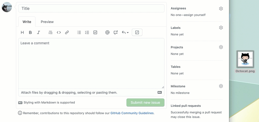Viewport: 259px width, 122px height.
Task: Toggle the slash command toolbar button
Action: [137, 32]
